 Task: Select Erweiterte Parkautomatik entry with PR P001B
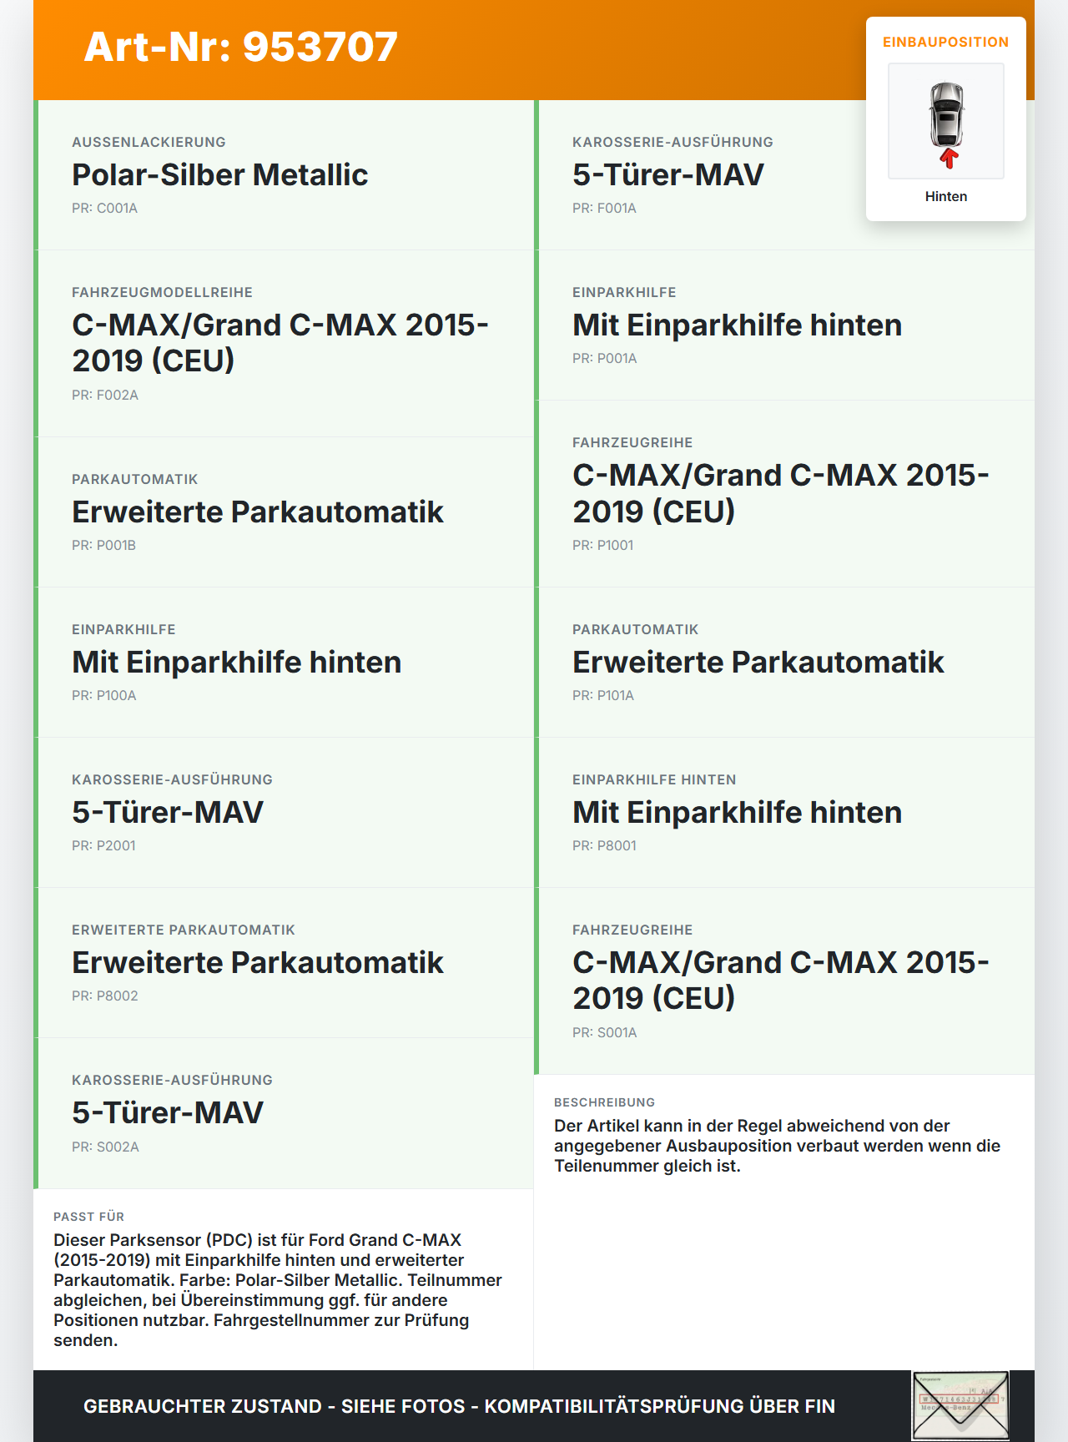pos(257,512)
